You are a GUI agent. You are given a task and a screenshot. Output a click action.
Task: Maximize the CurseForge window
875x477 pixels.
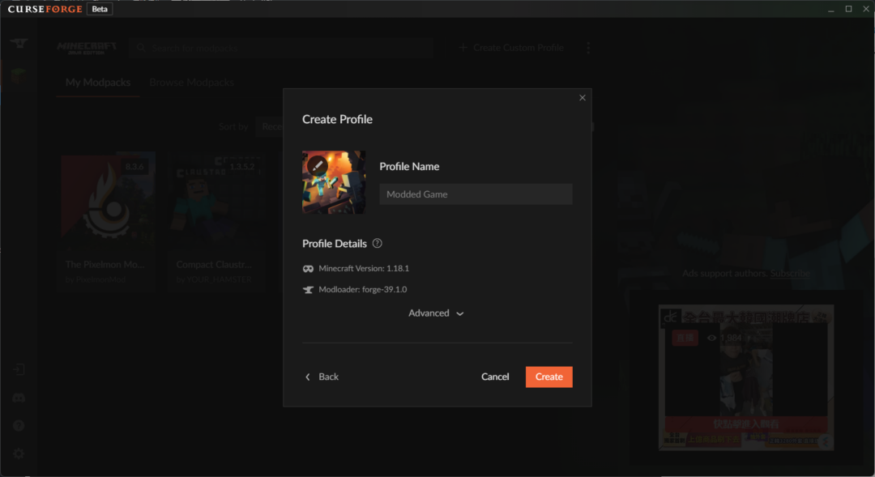[x=849, y=9]
